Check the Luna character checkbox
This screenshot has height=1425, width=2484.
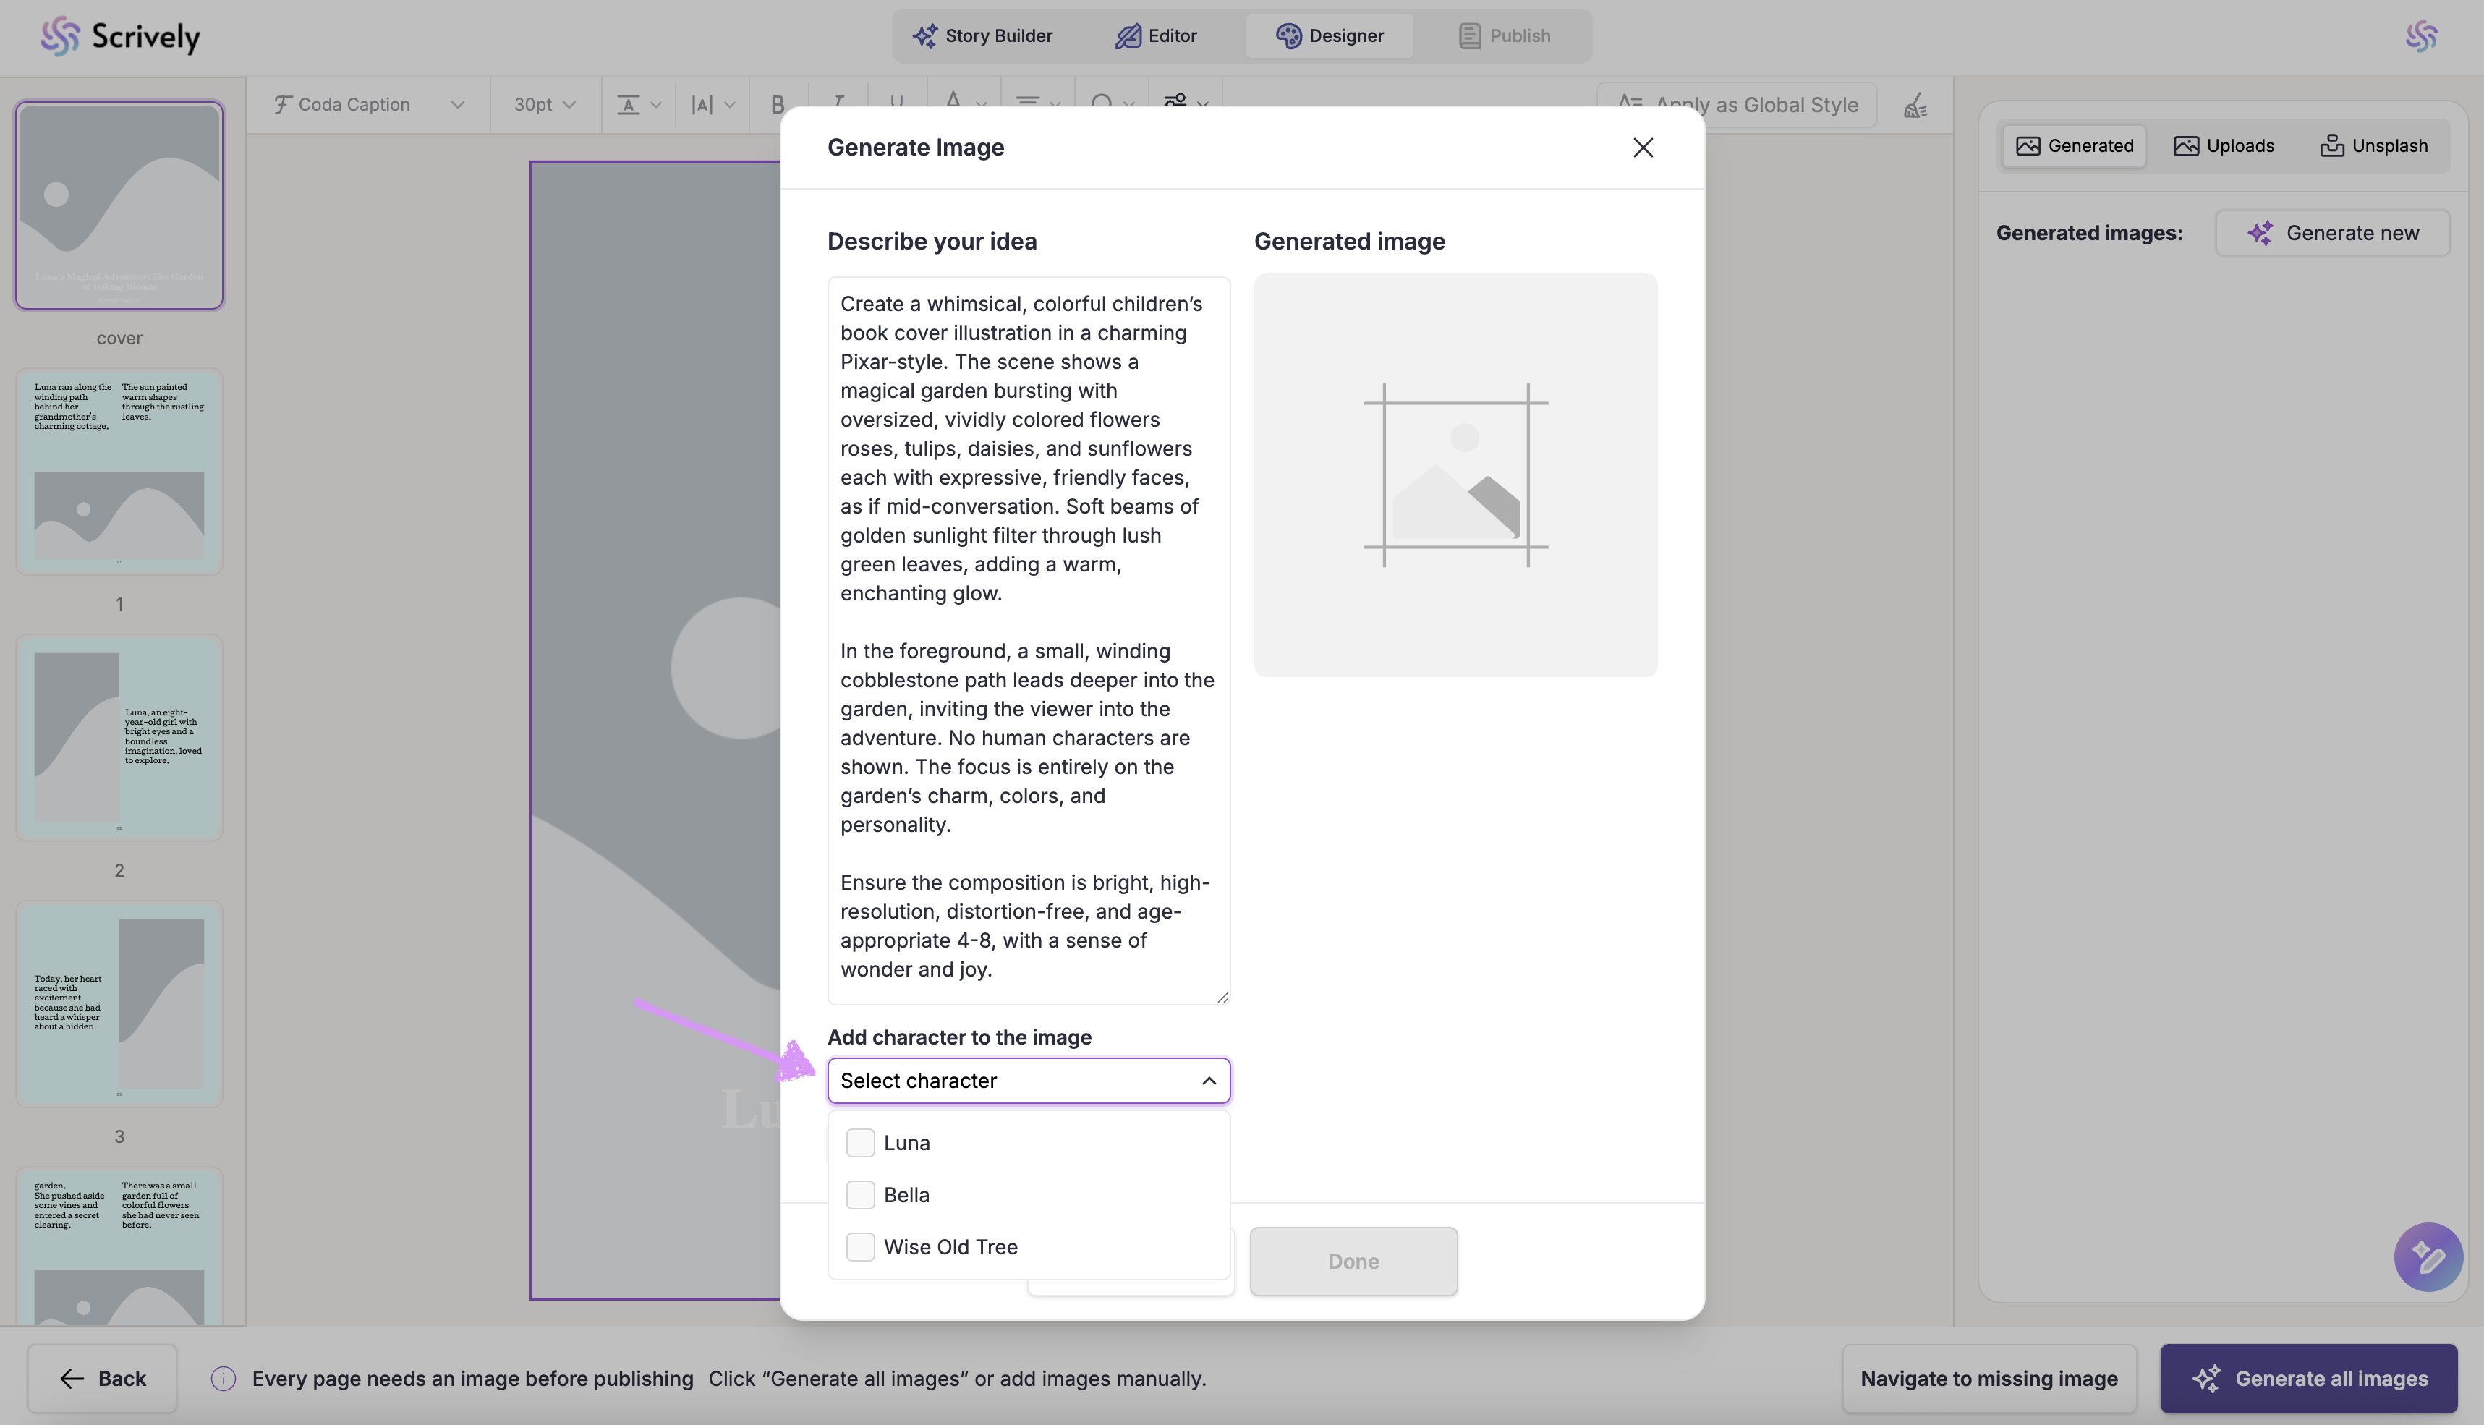click(860, 1142)
